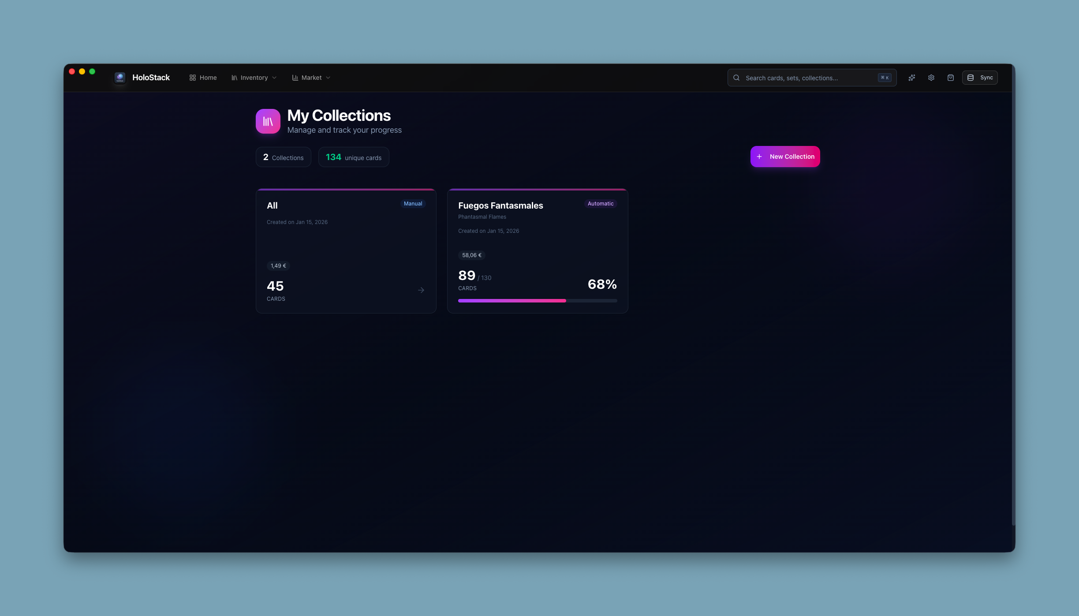Image resolution: width=1079 pixels, height=616 pixels.
Task: Click the Fuegos Fantasmales progress bar
Action: click(x=537, y=301)
